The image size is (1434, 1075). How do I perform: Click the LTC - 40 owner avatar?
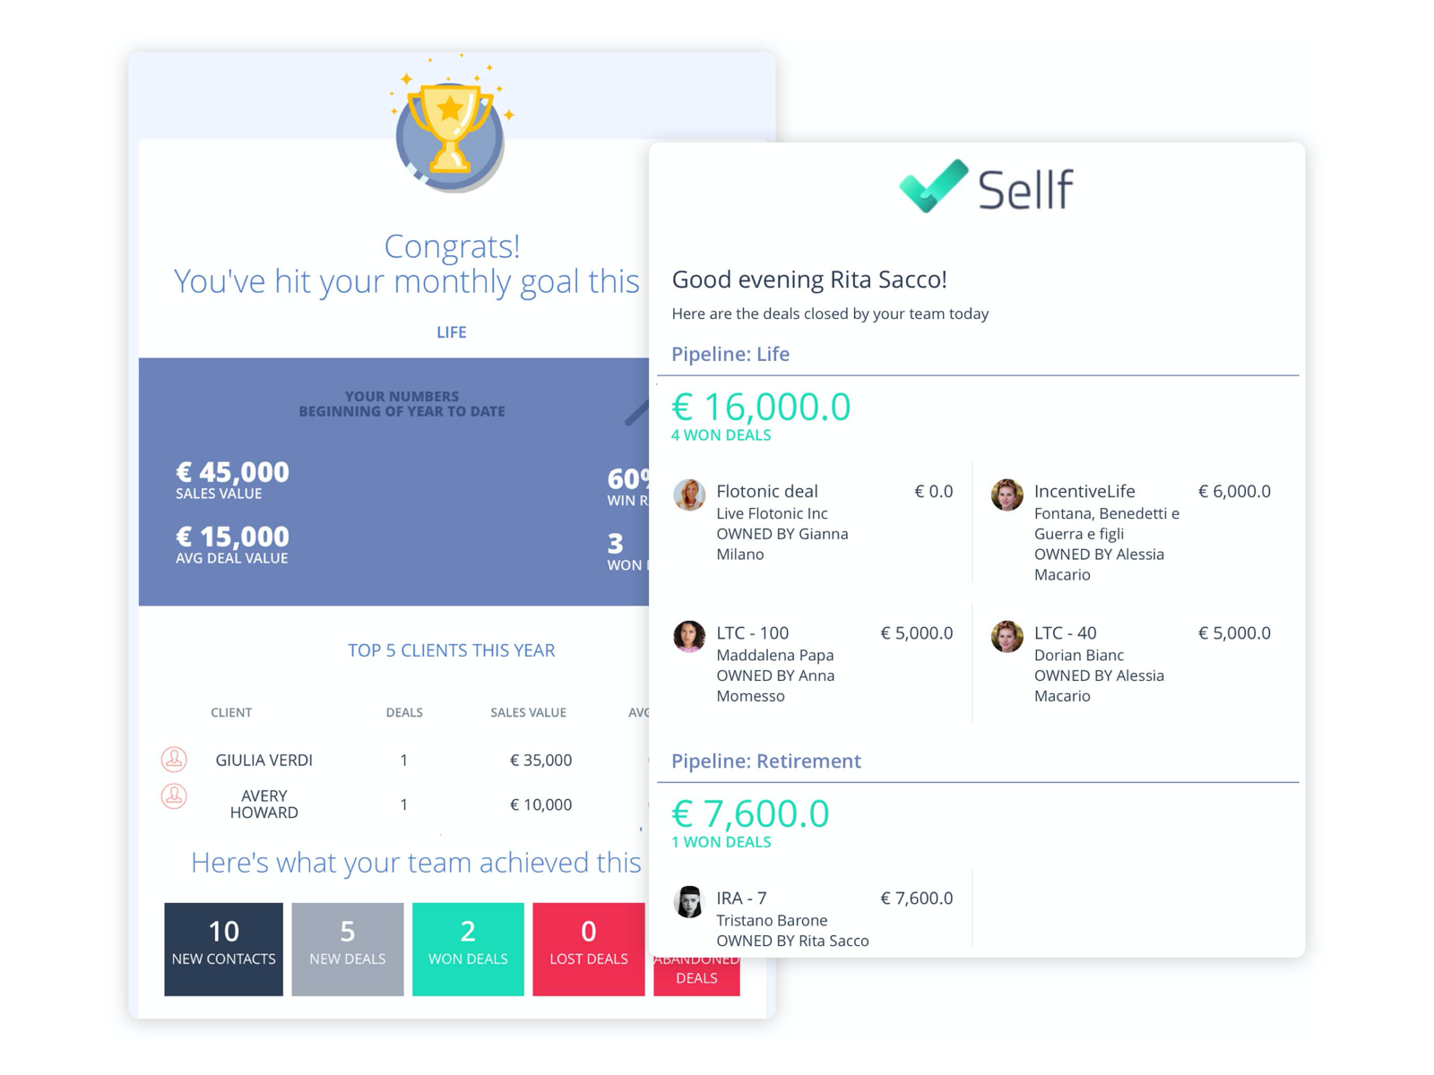[x=1006, y=636]
